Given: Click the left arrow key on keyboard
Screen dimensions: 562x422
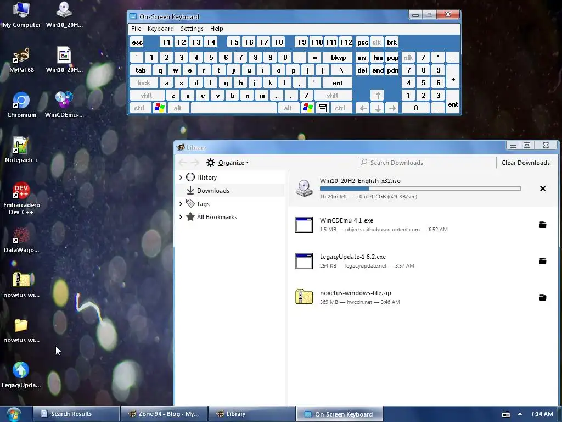Looking at the screenshot, I should coord(363,108).
